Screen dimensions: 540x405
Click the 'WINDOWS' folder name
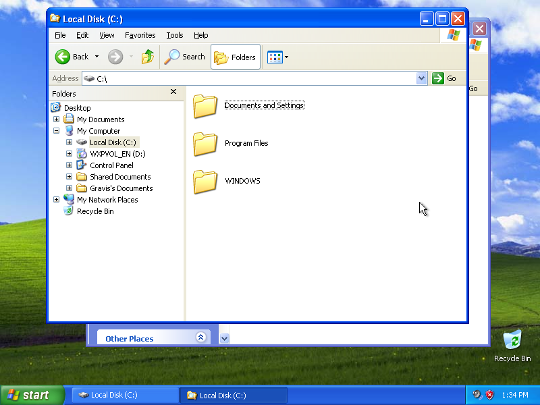click(242, 181)
